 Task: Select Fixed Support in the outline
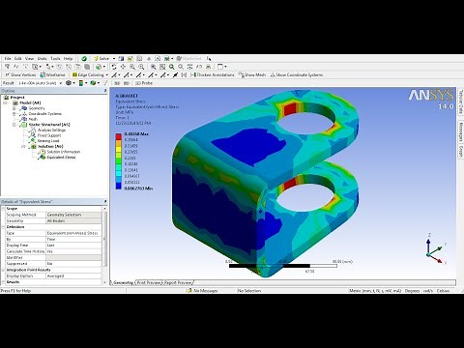click(49, 135)
